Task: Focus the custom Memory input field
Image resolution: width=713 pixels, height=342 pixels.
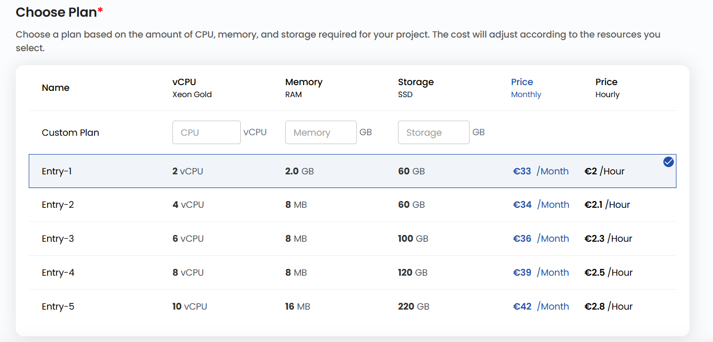Action: point(321,133)
